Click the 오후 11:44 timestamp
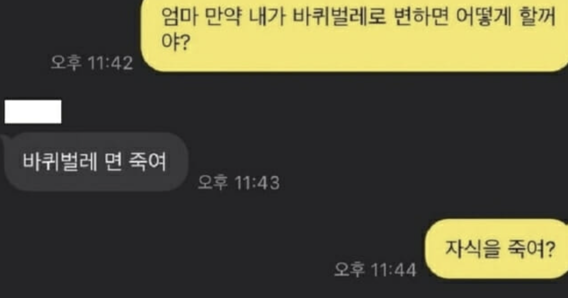 tap(375, 270)
